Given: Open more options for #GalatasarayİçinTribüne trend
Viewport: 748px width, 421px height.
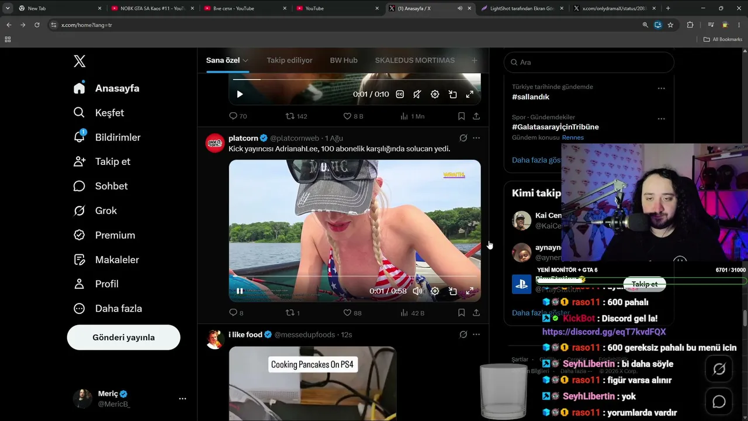Looking at the screenshot, I should (661, 119).
